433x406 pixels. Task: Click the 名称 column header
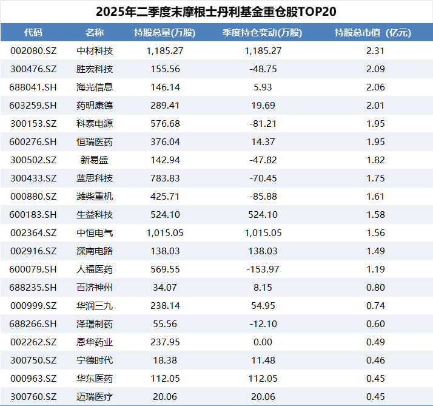click(95, 33)
